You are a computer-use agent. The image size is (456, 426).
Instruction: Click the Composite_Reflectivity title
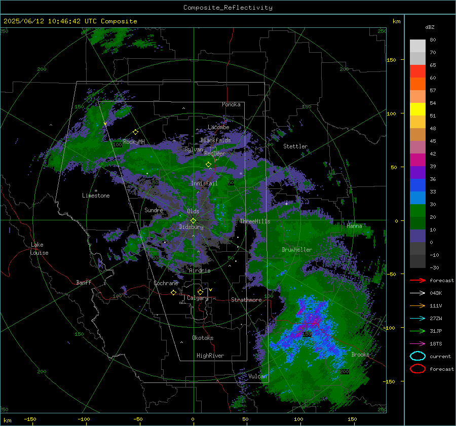point(227,8)
